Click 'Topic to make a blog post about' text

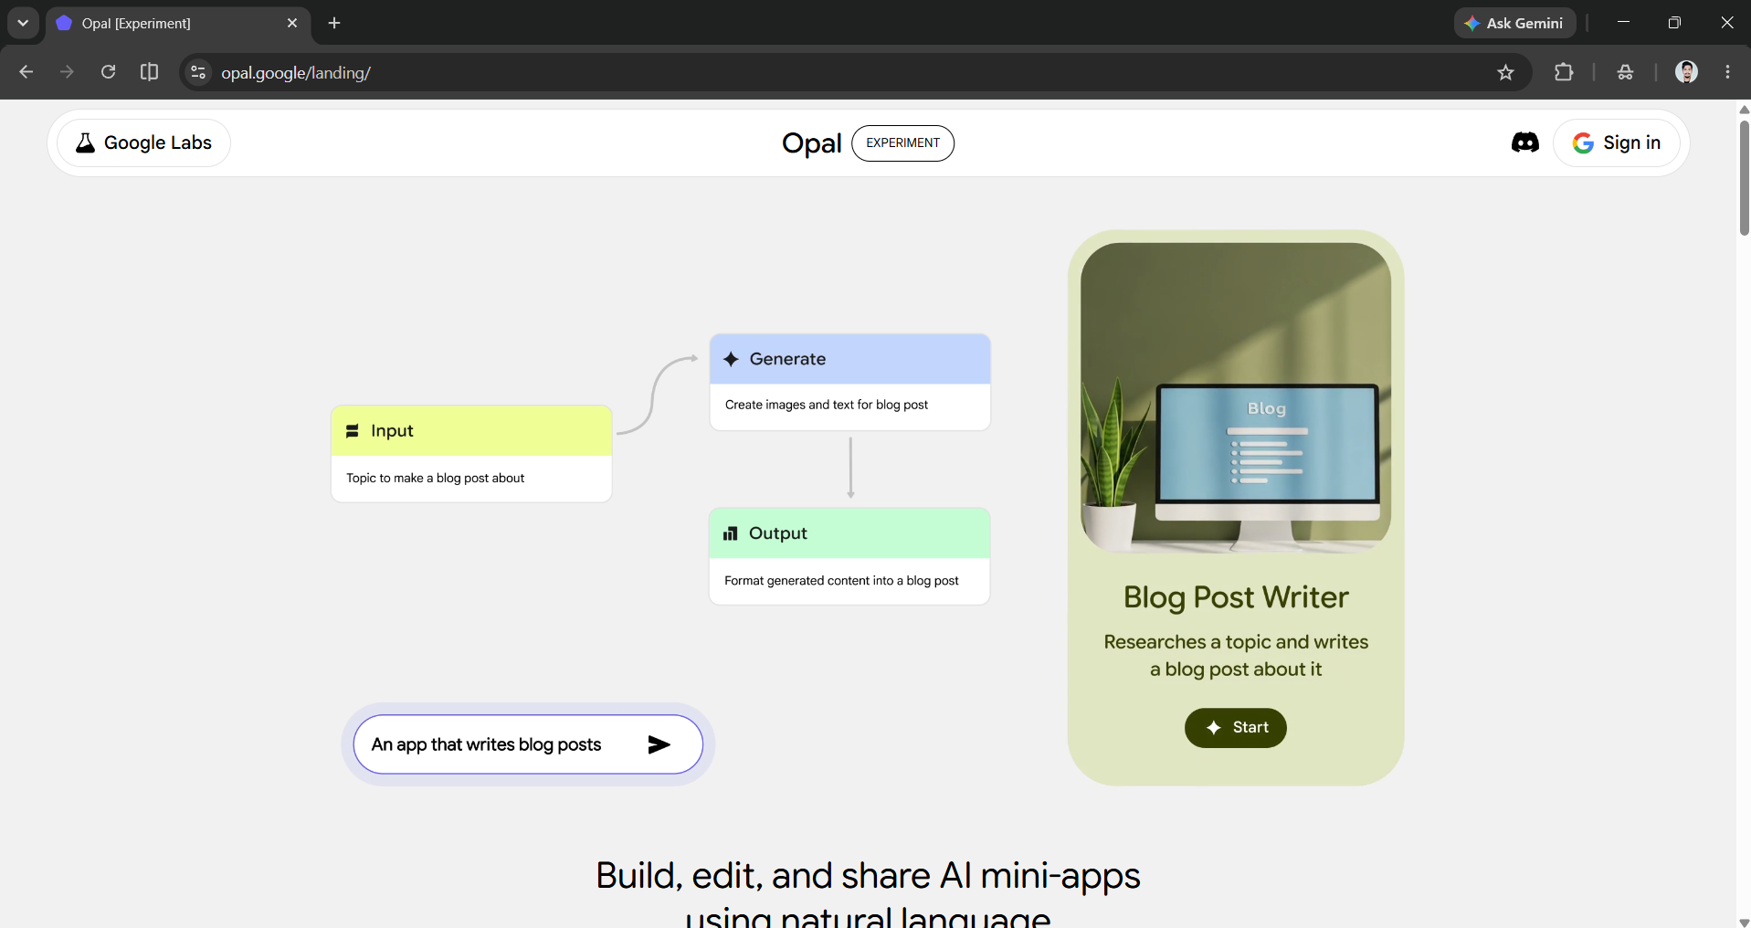pos(435,478)
